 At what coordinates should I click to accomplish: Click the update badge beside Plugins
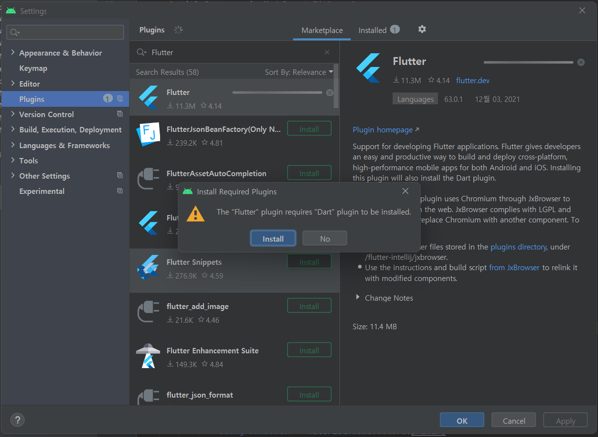pyautogui.click(x=108, y=99)
